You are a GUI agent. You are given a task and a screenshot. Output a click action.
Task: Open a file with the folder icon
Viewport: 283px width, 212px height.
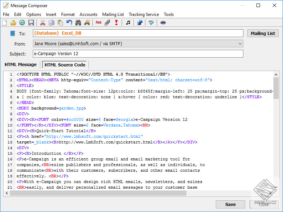[13, 23]
